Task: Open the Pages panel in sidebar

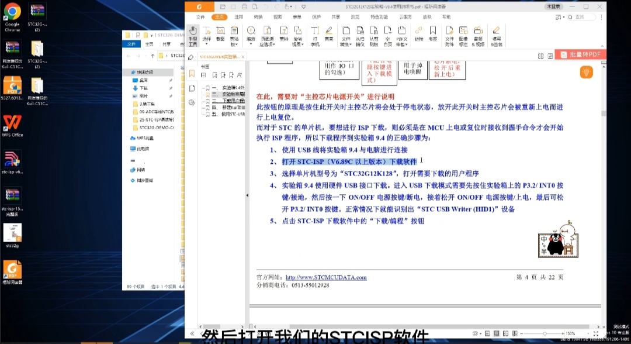Action: pos(192,88)
